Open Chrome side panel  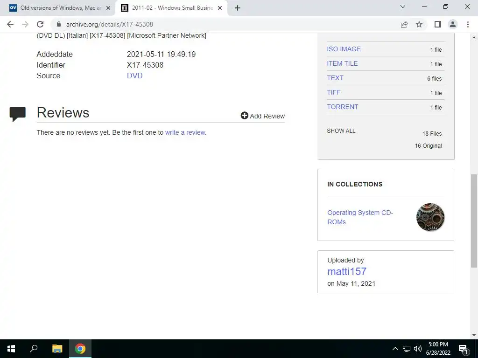(438, 24)
